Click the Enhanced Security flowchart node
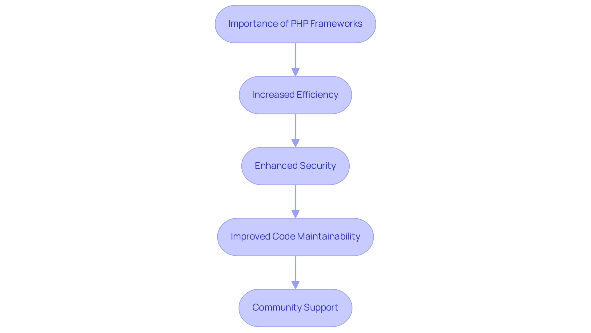591x333 pixels. click(295, 165)
